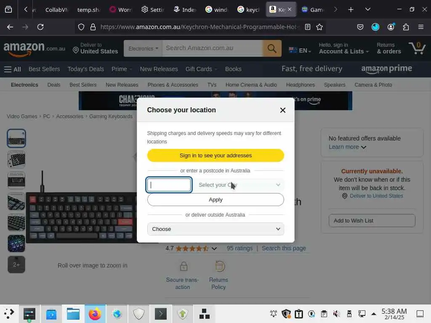Screen dimensions: 431x323
Task: Open the terminal taskbar icon
Action: pyautogui.click(x=161, y=314)
